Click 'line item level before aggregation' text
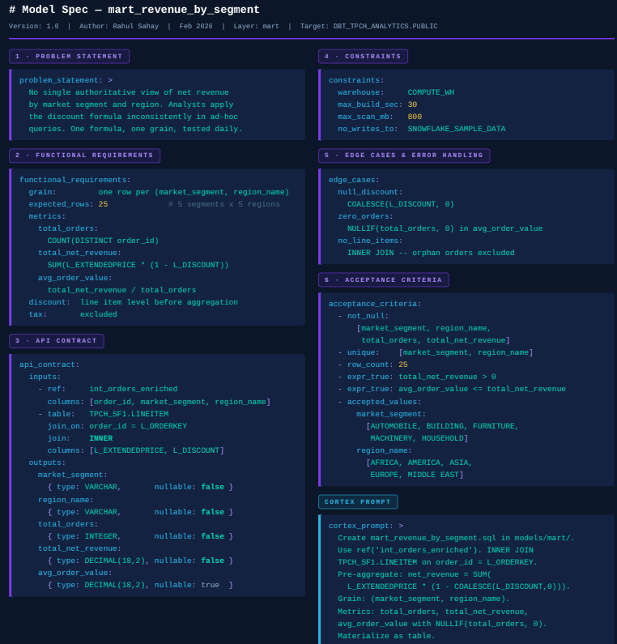The width and height of the screenshot is (617, 644). tap(159, 302)
